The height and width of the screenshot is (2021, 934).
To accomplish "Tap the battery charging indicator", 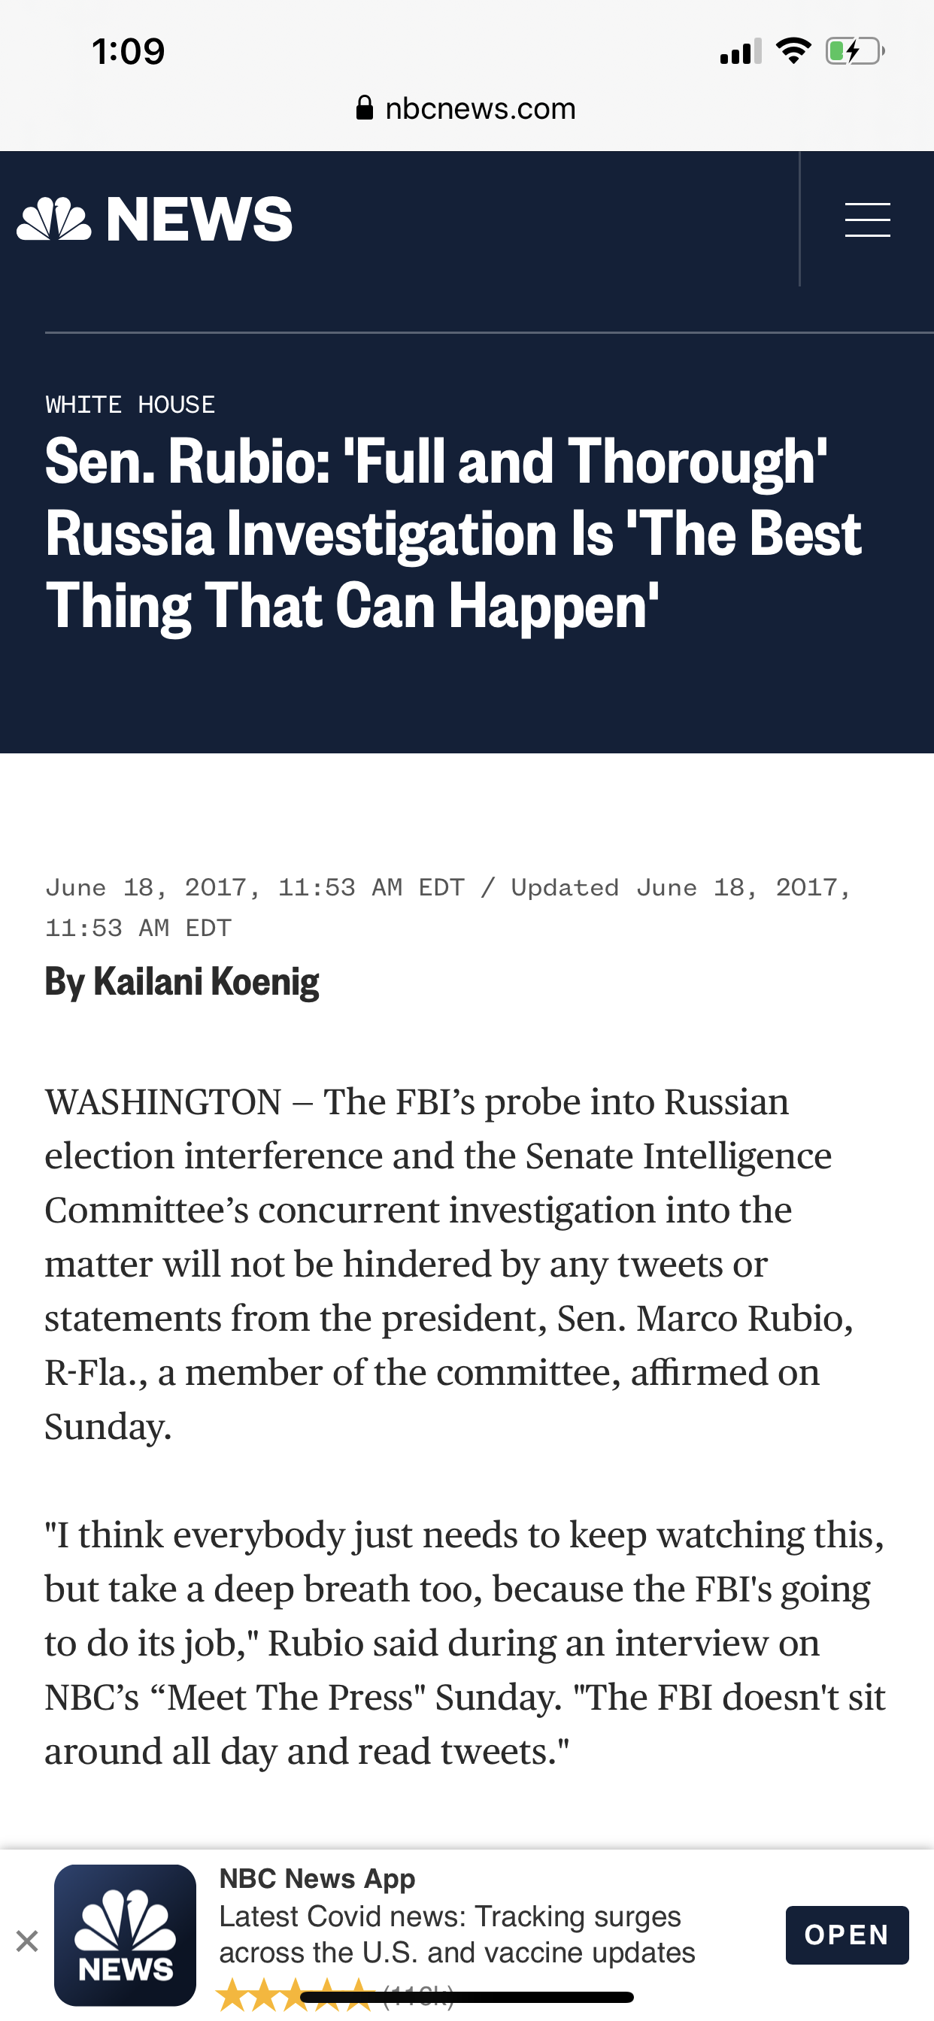I will coord(854,52).
